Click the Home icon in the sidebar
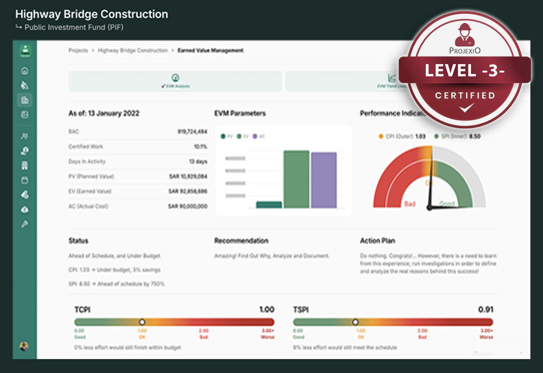 pos(25,70)
